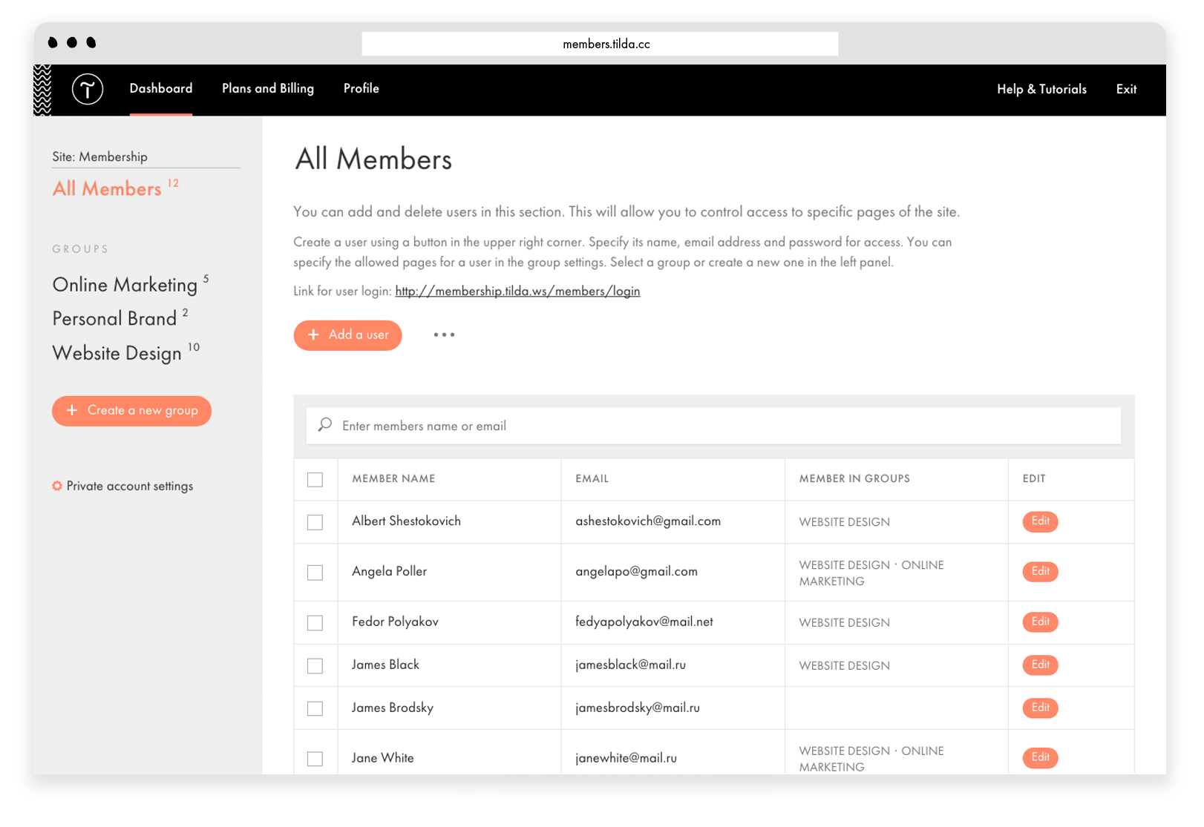Click the zigzag pattern icon left of logo
The image size is (1204, 827).
44,89
